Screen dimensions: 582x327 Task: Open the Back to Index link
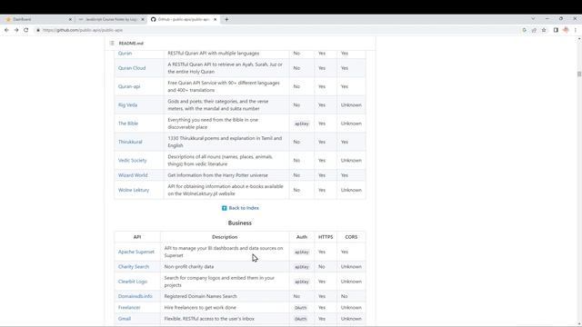tap(244, 208)
